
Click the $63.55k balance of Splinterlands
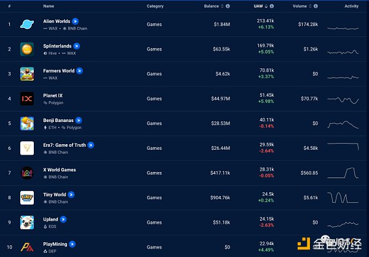221,49
